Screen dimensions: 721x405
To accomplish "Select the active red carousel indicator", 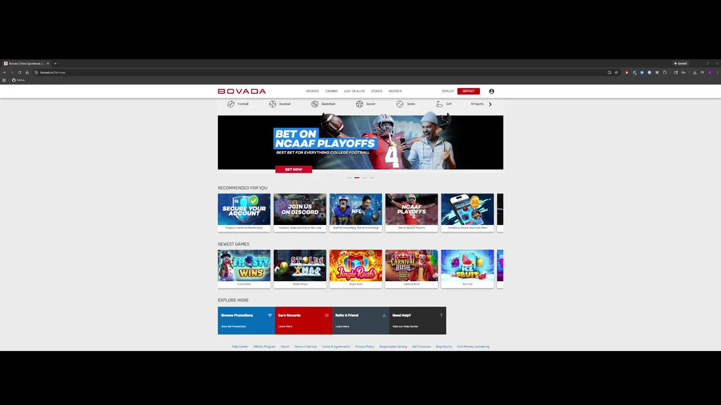I will pos(357,178).
